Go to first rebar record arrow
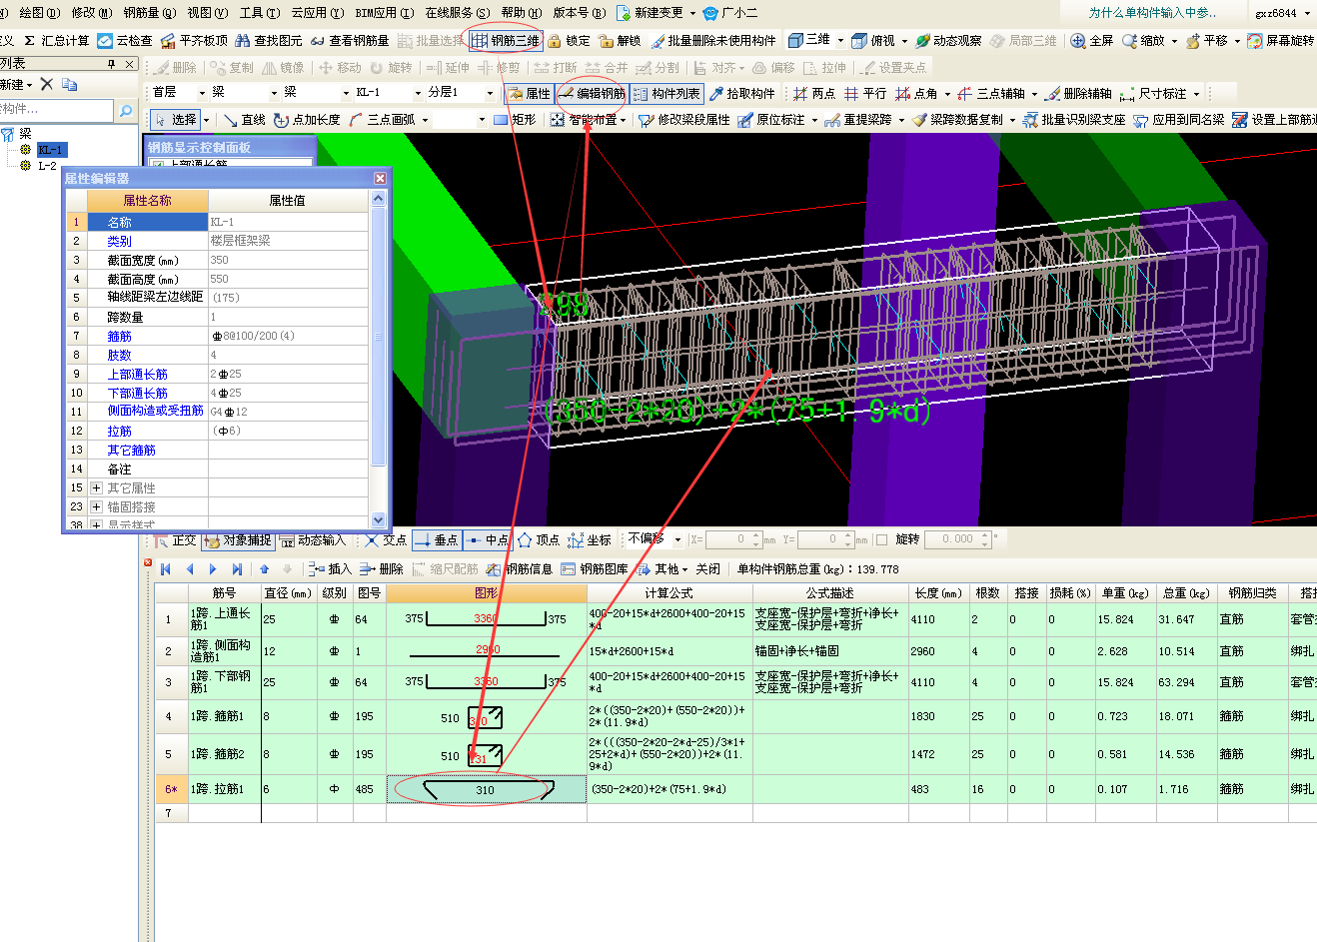 coord(165,568)
